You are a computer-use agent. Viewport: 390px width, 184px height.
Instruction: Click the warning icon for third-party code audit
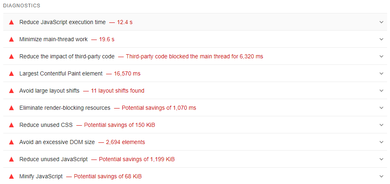(11, 56)
